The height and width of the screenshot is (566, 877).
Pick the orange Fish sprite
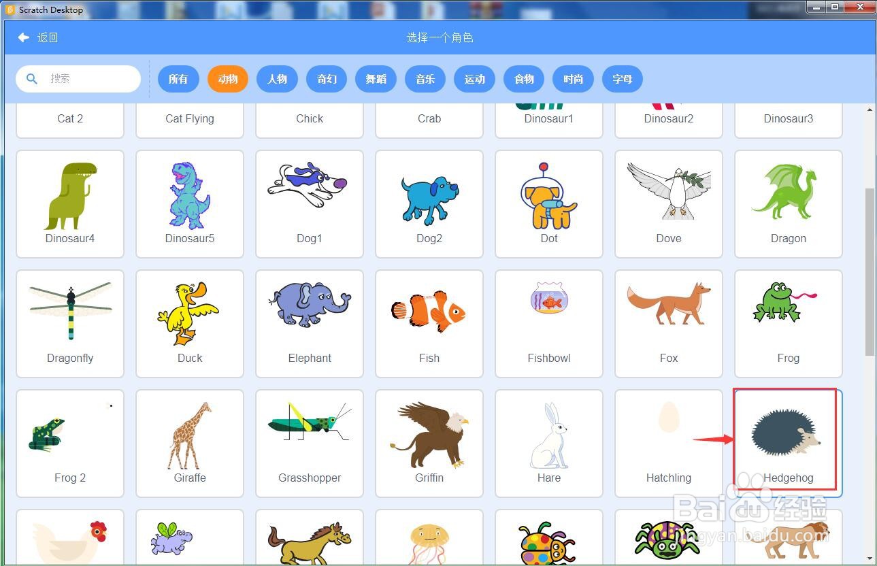click(x=429, y=324)
